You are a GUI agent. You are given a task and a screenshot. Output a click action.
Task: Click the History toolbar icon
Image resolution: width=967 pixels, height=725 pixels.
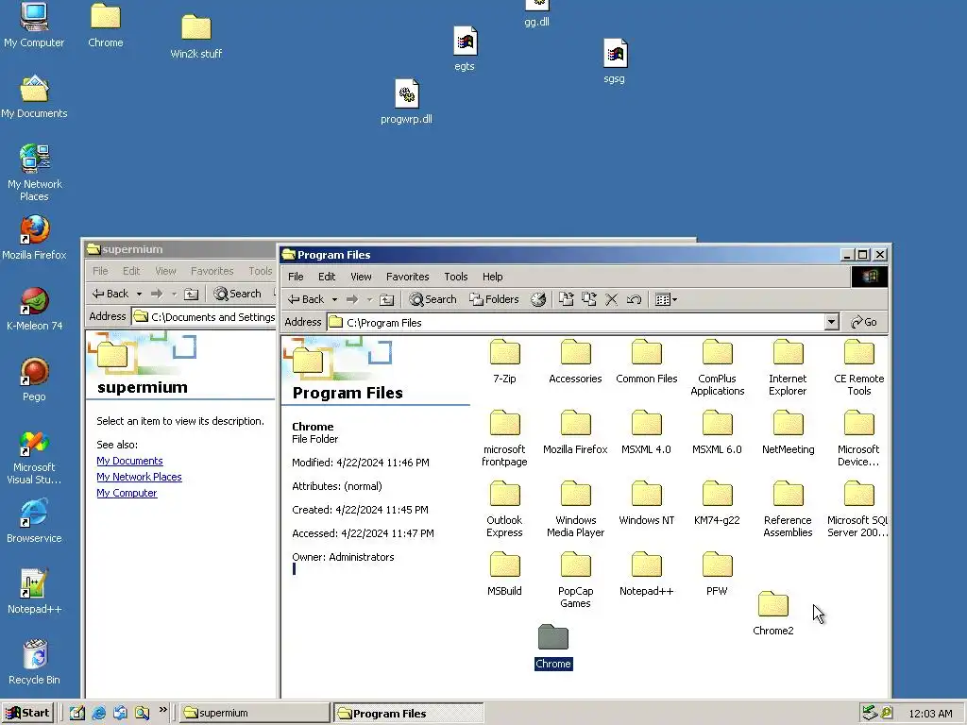point(538,299)
